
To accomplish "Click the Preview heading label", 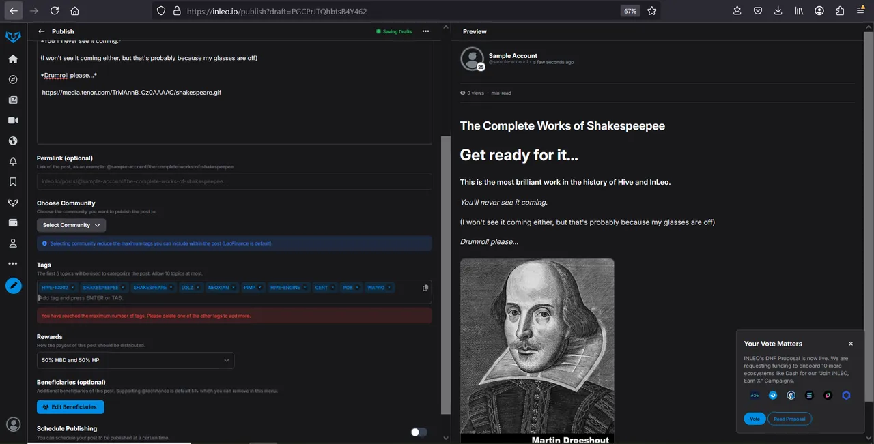I will (475, 31).
